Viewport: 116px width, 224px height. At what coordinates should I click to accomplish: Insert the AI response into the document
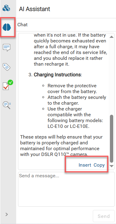point(85,165)
